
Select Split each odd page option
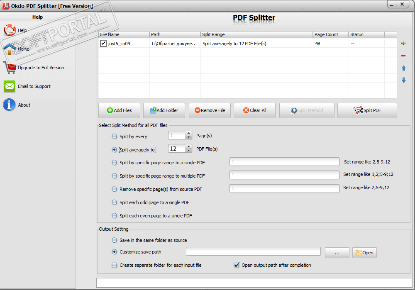coord(115,202)
